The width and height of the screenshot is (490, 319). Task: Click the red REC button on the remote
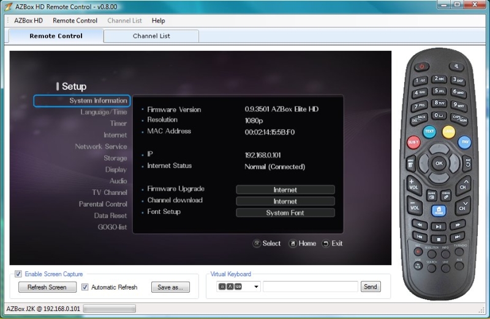[418, 251]
